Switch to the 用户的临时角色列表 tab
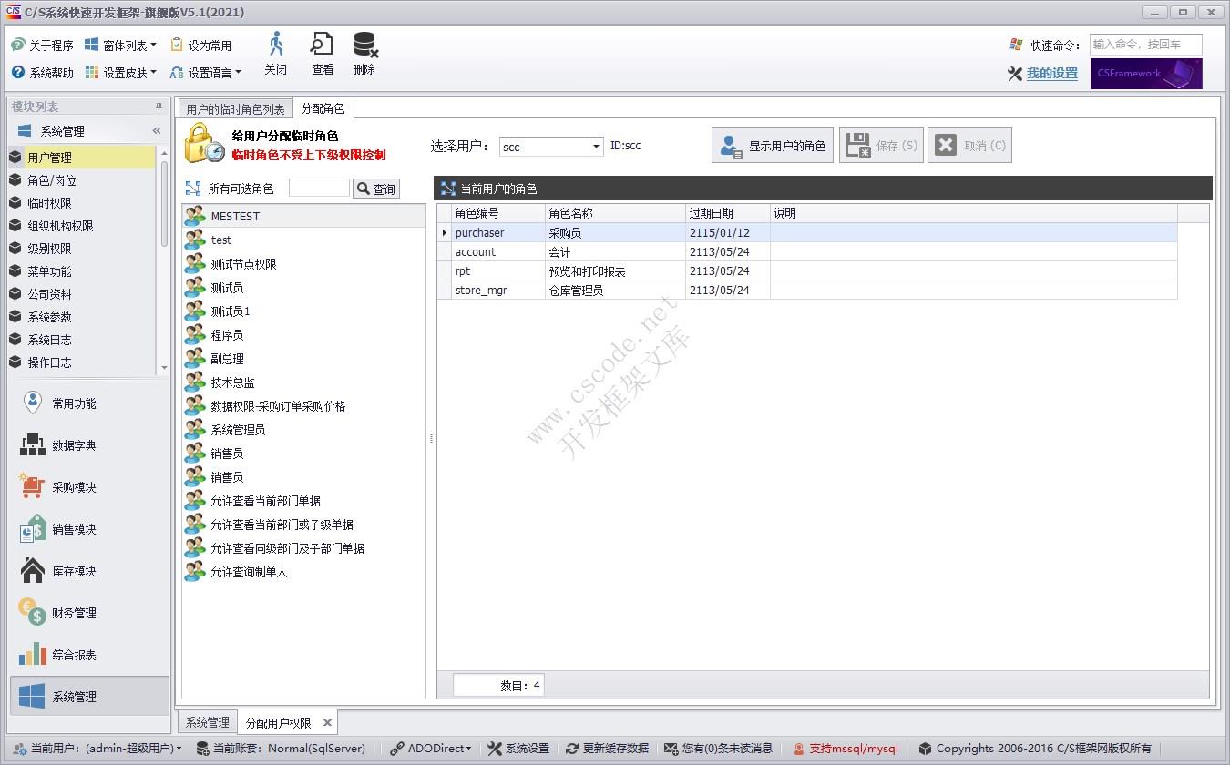 pyautogui.click(x=234, y=107)
